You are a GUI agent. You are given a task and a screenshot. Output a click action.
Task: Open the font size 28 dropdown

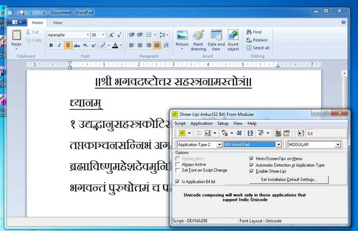(x=103, y=35)
